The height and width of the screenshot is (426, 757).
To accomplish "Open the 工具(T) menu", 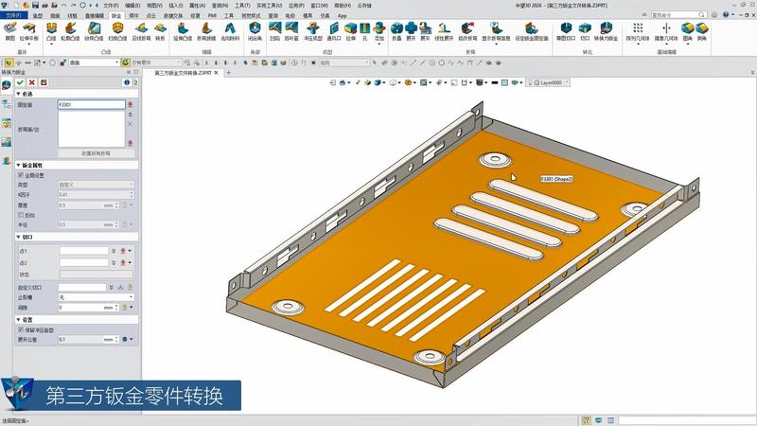I will click(x=242, y=5).
